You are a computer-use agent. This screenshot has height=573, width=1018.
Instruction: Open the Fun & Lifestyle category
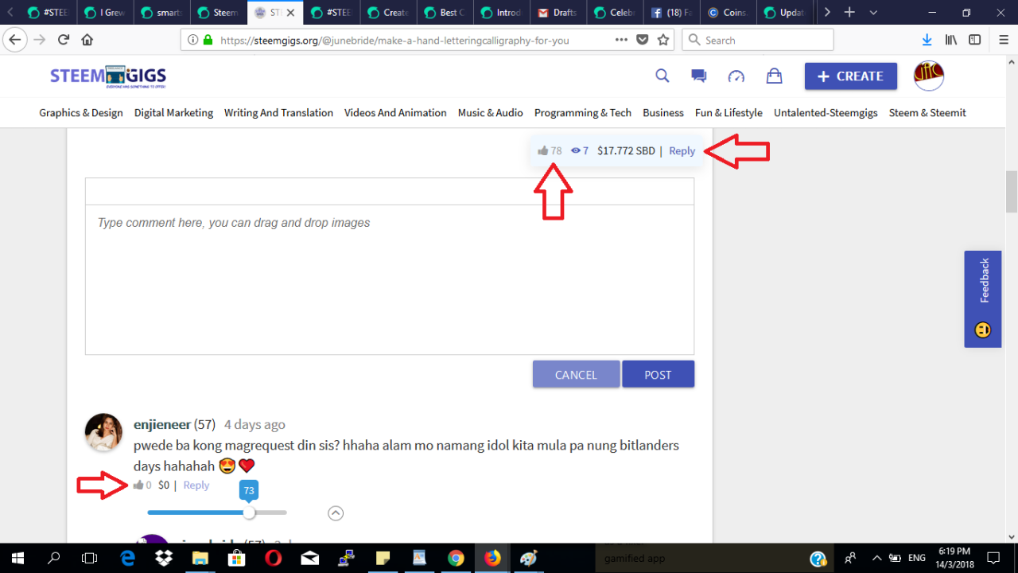tap(729, 113)
